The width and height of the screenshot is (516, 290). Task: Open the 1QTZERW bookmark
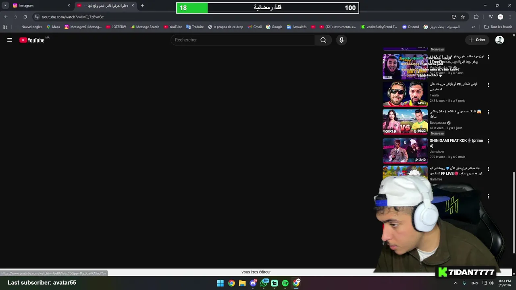(x=116, y=27)
